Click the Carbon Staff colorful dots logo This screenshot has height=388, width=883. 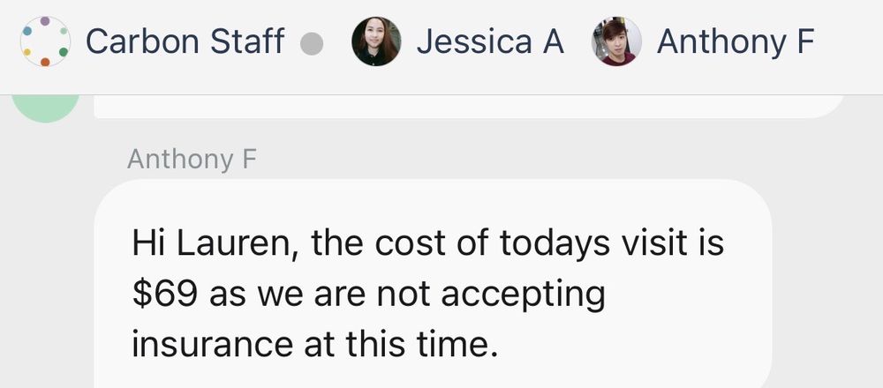coord(45,41)
